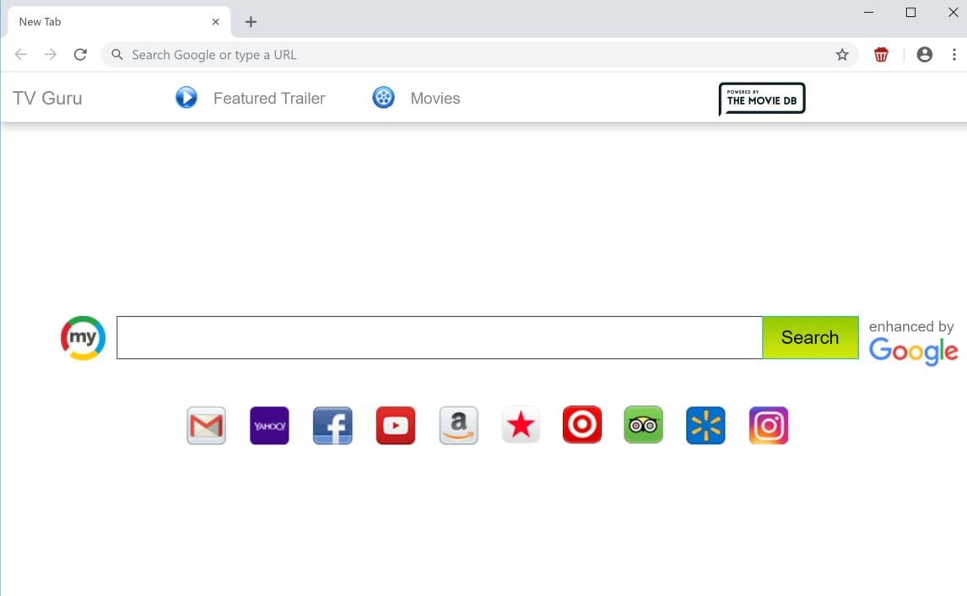Open the YouTube shortcut icon
The width and height of the screenshot is (967, 596).
point(395,425)
